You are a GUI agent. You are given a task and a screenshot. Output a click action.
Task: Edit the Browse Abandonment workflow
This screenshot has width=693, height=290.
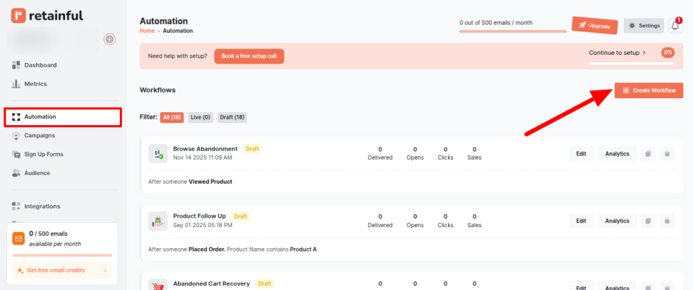581,153
